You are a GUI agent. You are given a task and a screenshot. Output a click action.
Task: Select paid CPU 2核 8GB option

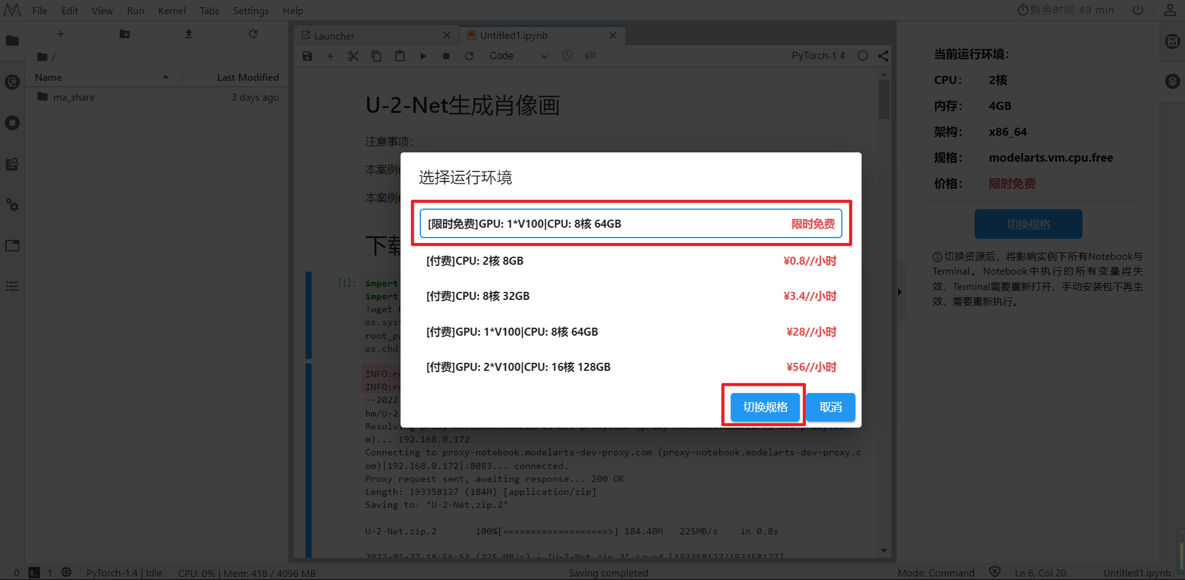[631, 261]
